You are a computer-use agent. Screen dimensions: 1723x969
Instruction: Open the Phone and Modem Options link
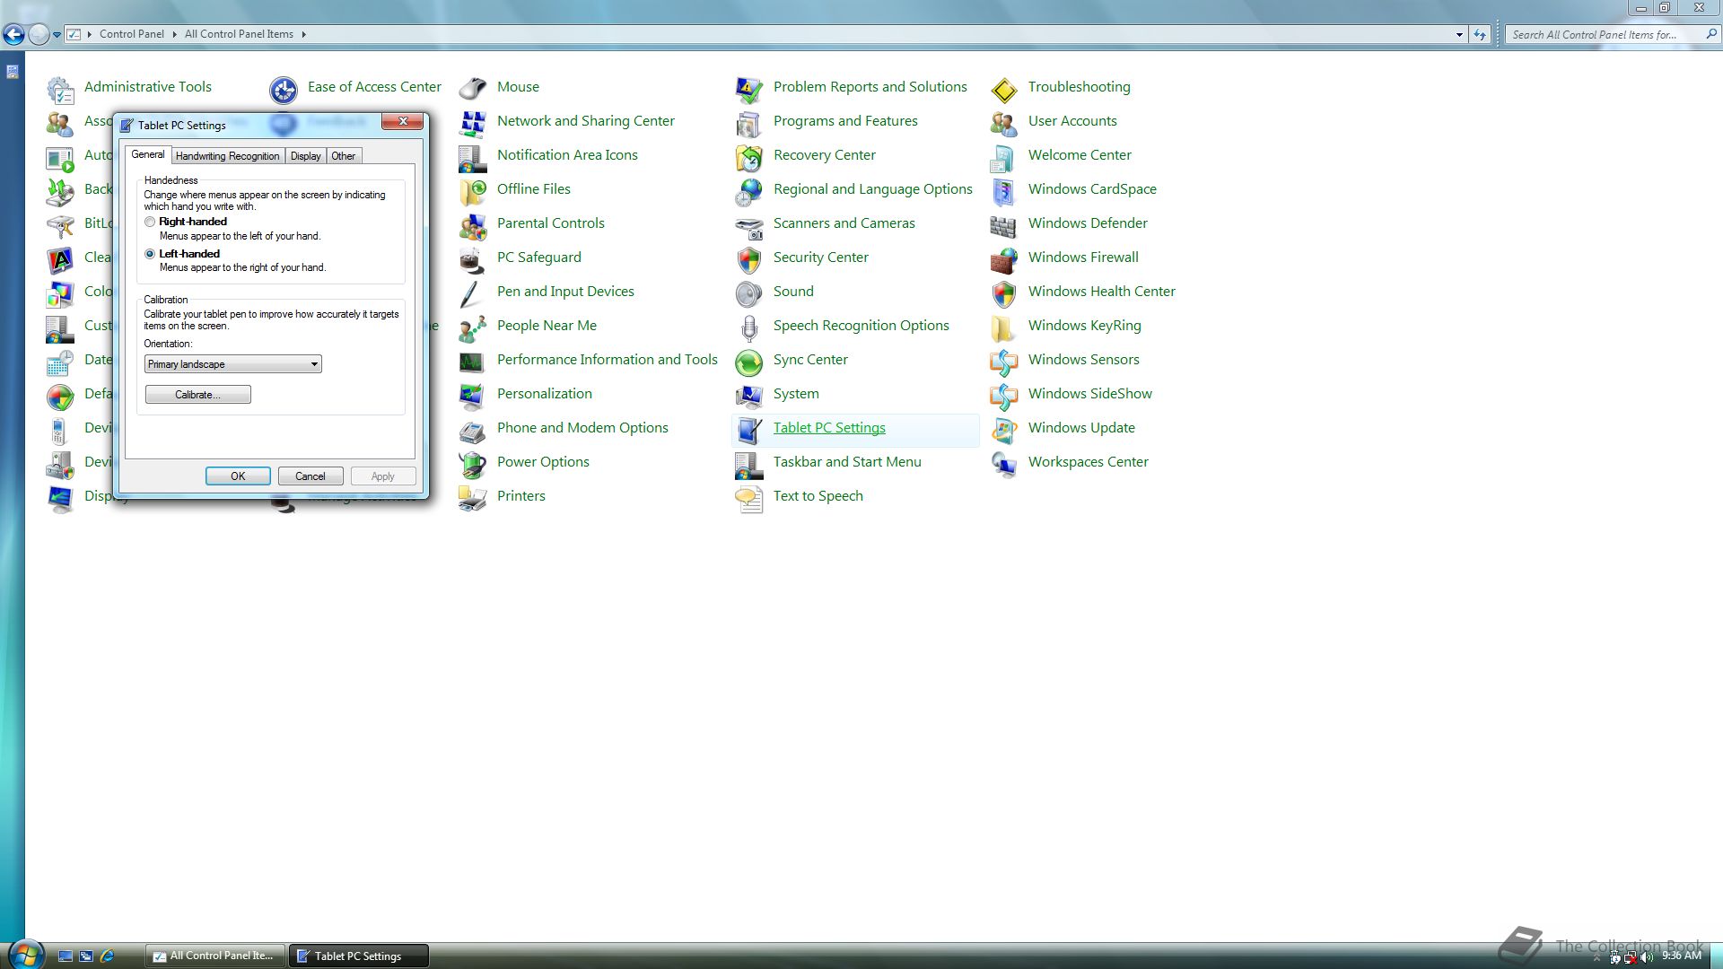pos(582,428)
